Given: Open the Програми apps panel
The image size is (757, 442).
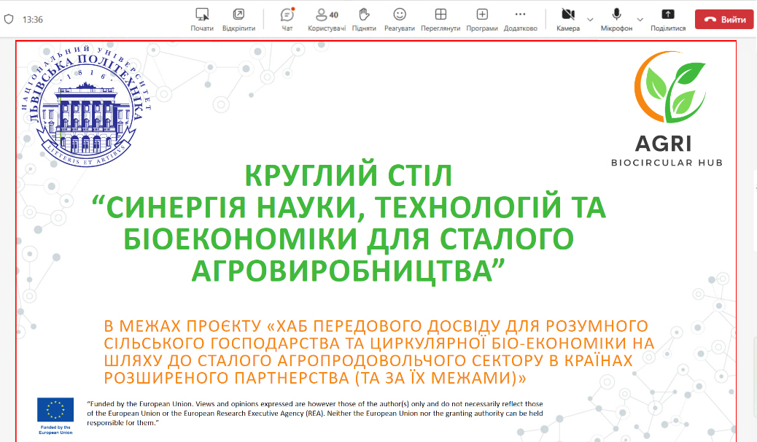Looking at the screenshot, I should 481,15.
